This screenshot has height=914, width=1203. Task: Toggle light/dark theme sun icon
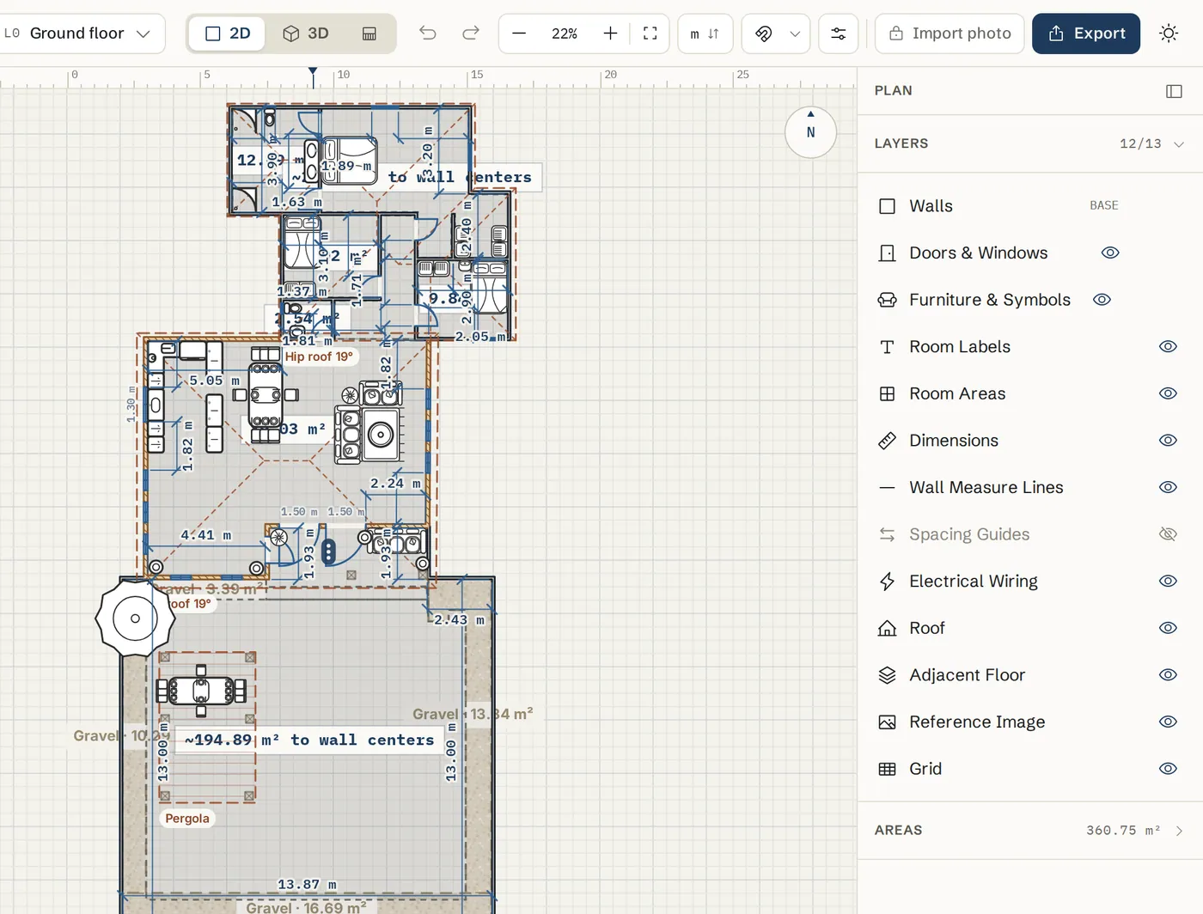(x=1169, y=34)
